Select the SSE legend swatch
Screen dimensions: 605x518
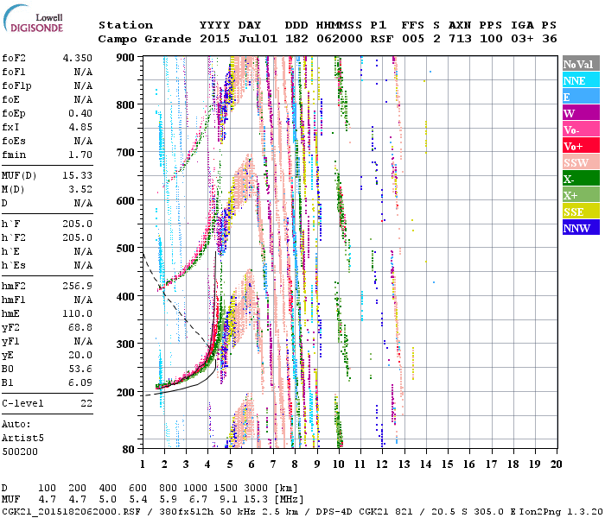pyautogui.click(x=581, y=212)
